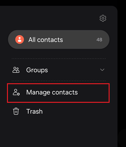Click the "Groups" text label
Viewport: 126px width, 147px height.
coord(37,70)
